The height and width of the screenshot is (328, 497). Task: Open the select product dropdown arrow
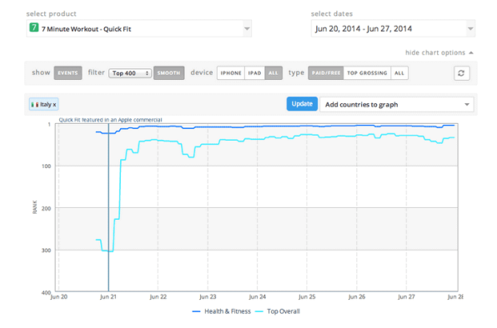tap(247, 29)
